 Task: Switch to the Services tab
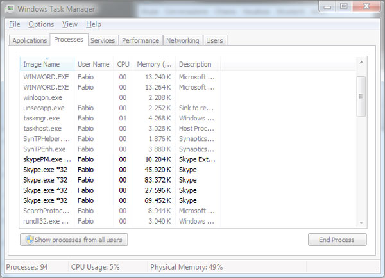pyautogui.click(x=103, y=40)
